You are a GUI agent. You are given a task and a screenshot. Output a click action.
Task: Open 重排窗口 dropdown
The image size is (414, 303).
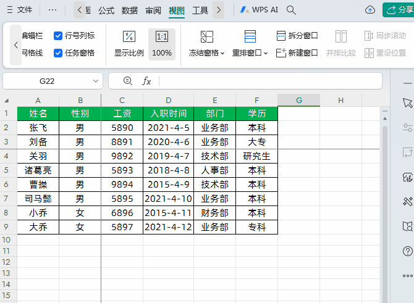click(x=250, y=53)
